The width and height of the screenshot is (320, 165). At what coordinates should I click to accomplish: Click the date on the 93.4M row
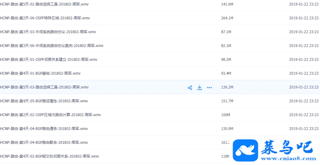pyautogui.click(x=304, y=73)
